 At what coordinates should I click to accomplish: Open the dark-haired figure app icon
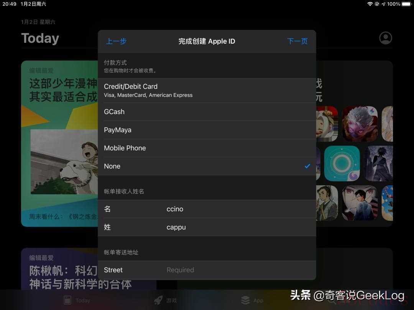[379, 163]
